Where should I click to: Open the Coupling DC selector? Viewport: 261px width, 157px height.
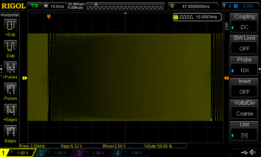coord(244,23)
